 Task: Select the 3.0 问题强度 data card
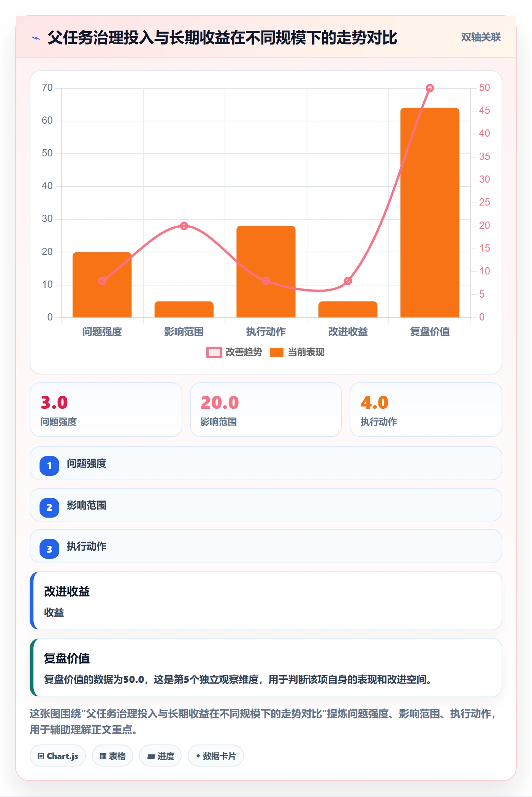pyautogui.click(x=106, y=410)
